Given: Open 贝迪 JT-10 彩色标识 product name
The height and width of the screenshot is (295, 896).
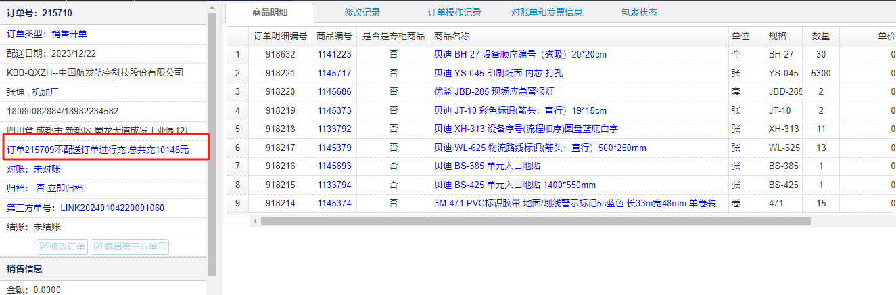Looking at the screenshot, I should point(520,110).
